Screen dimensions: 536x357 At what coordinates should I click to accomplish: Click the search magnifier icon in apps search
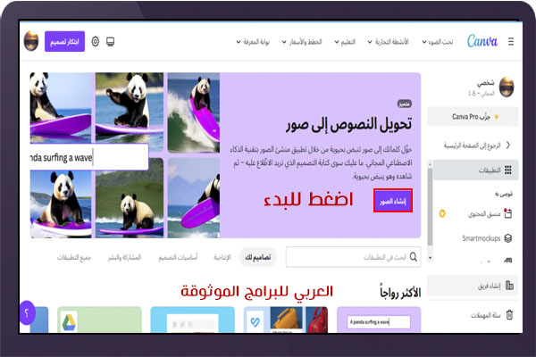click(414, 257)
